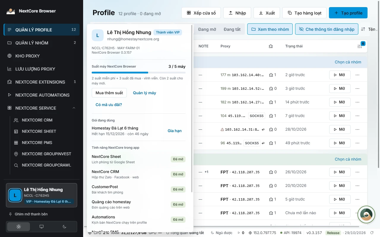Screen dimensions: 380x237
Task: Open NextCore GroupInvest submenu item
Action: 45,154
